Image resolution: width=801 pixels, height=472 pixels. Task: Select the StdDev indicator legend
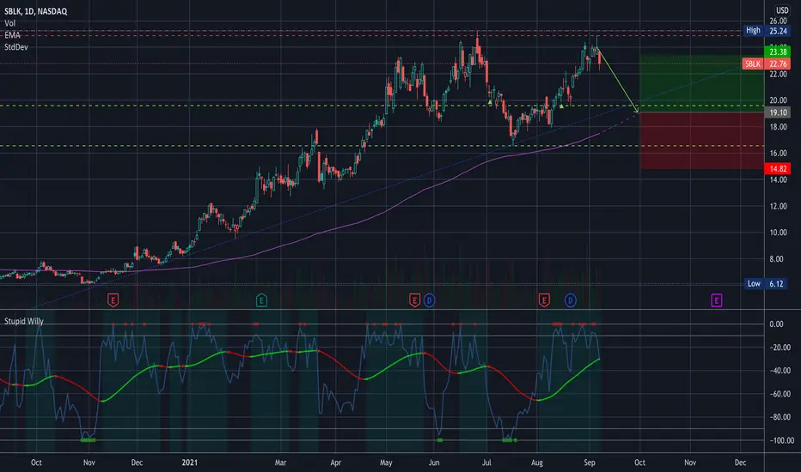pos(15,47)
